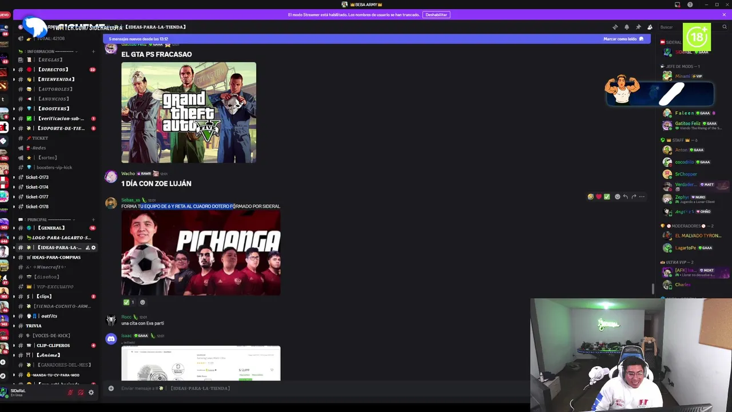
Task: Open notification settings bell icon
Action: 627,27
